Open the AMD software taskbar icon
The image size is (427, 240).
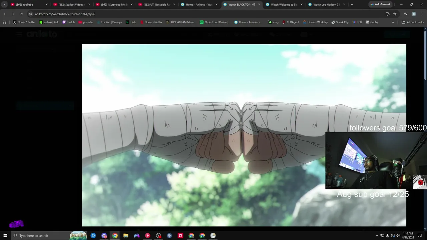tap(180, 236)
